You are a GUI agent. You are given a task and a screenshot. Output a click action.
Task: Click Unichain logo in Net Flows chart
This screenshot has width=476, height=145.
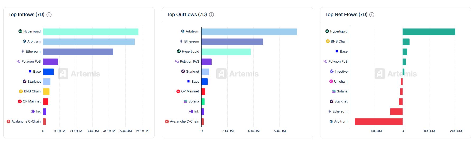coord(331,81)
